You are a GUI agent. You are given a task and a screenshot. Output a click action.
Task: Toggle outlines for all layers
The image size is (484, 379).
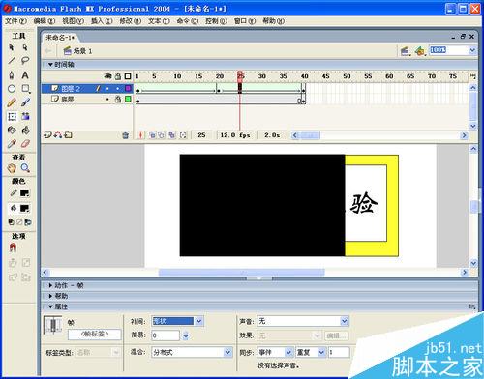click(x=128, y=76)
